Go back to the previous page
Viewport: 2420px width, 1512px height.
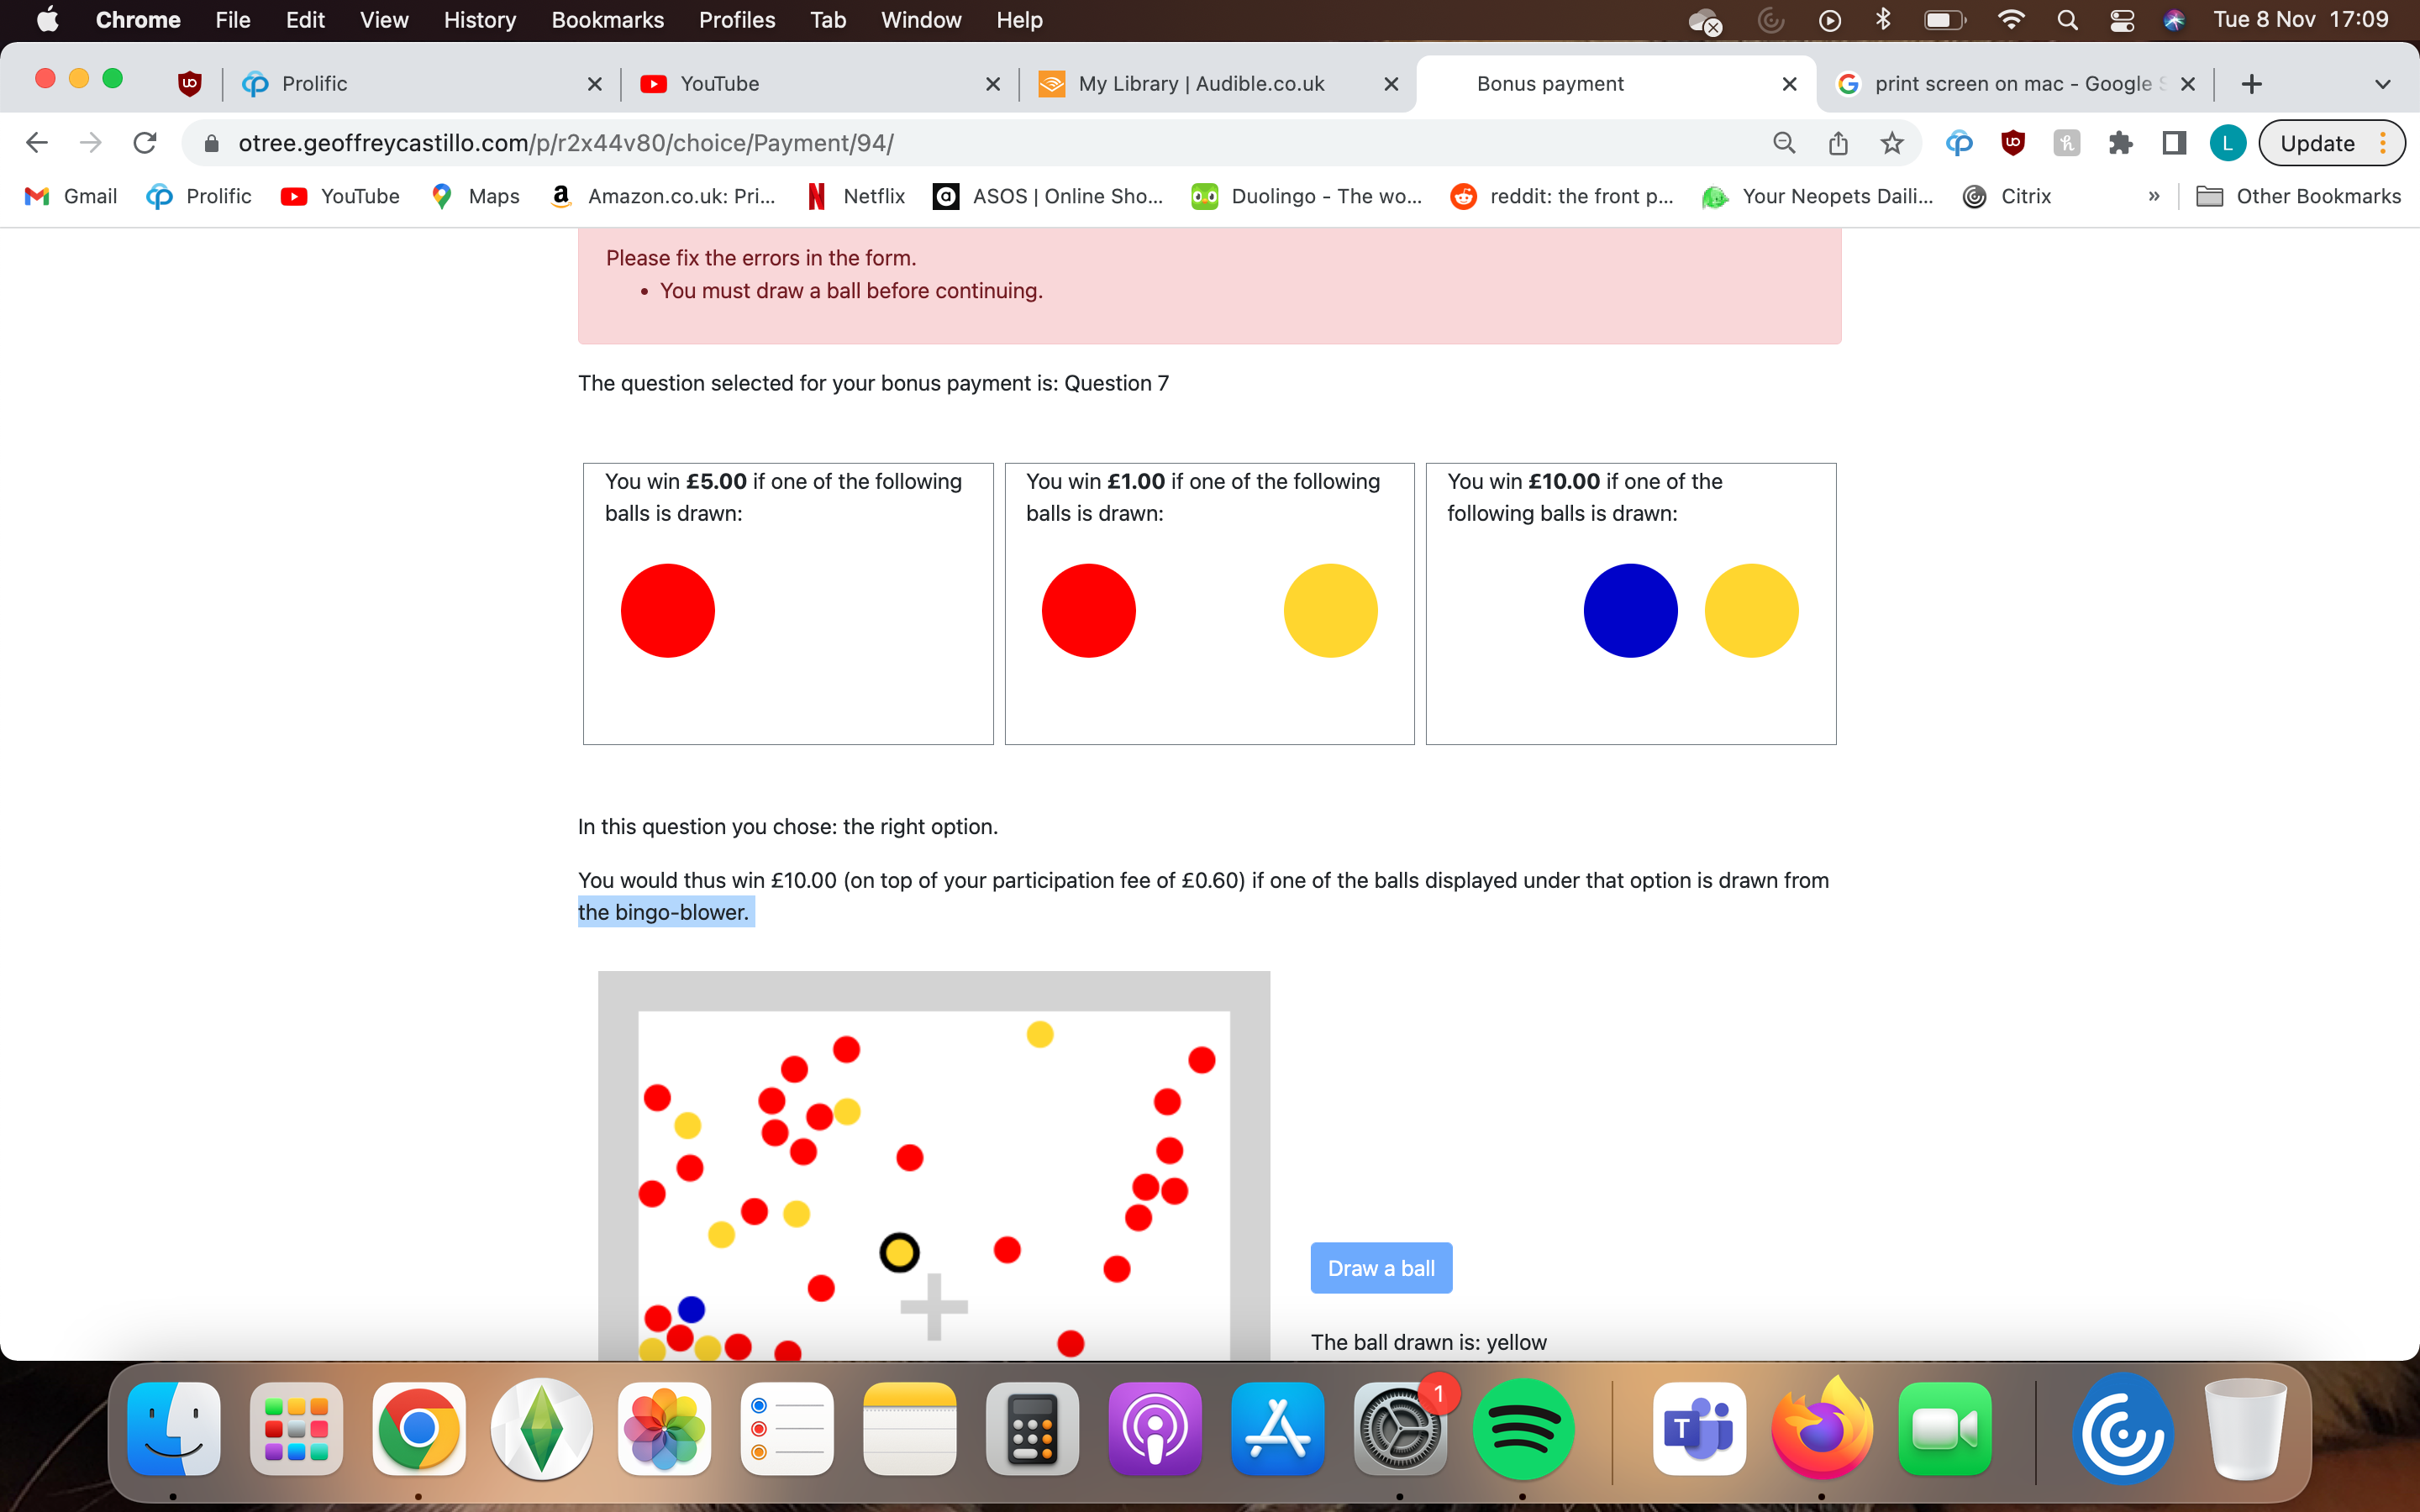tap(37, 143)
